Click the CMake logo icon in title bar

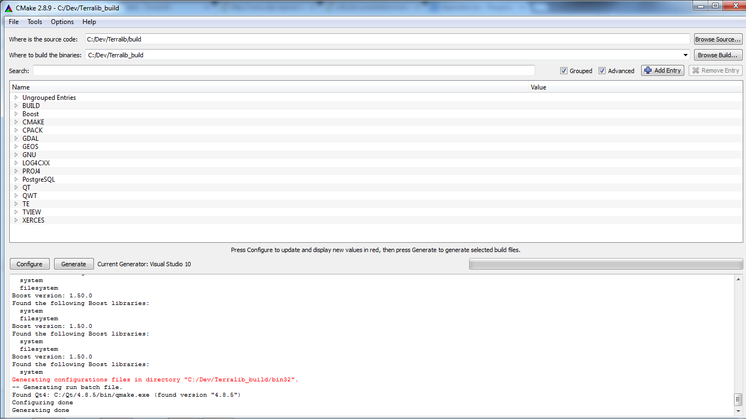(8, 8)
